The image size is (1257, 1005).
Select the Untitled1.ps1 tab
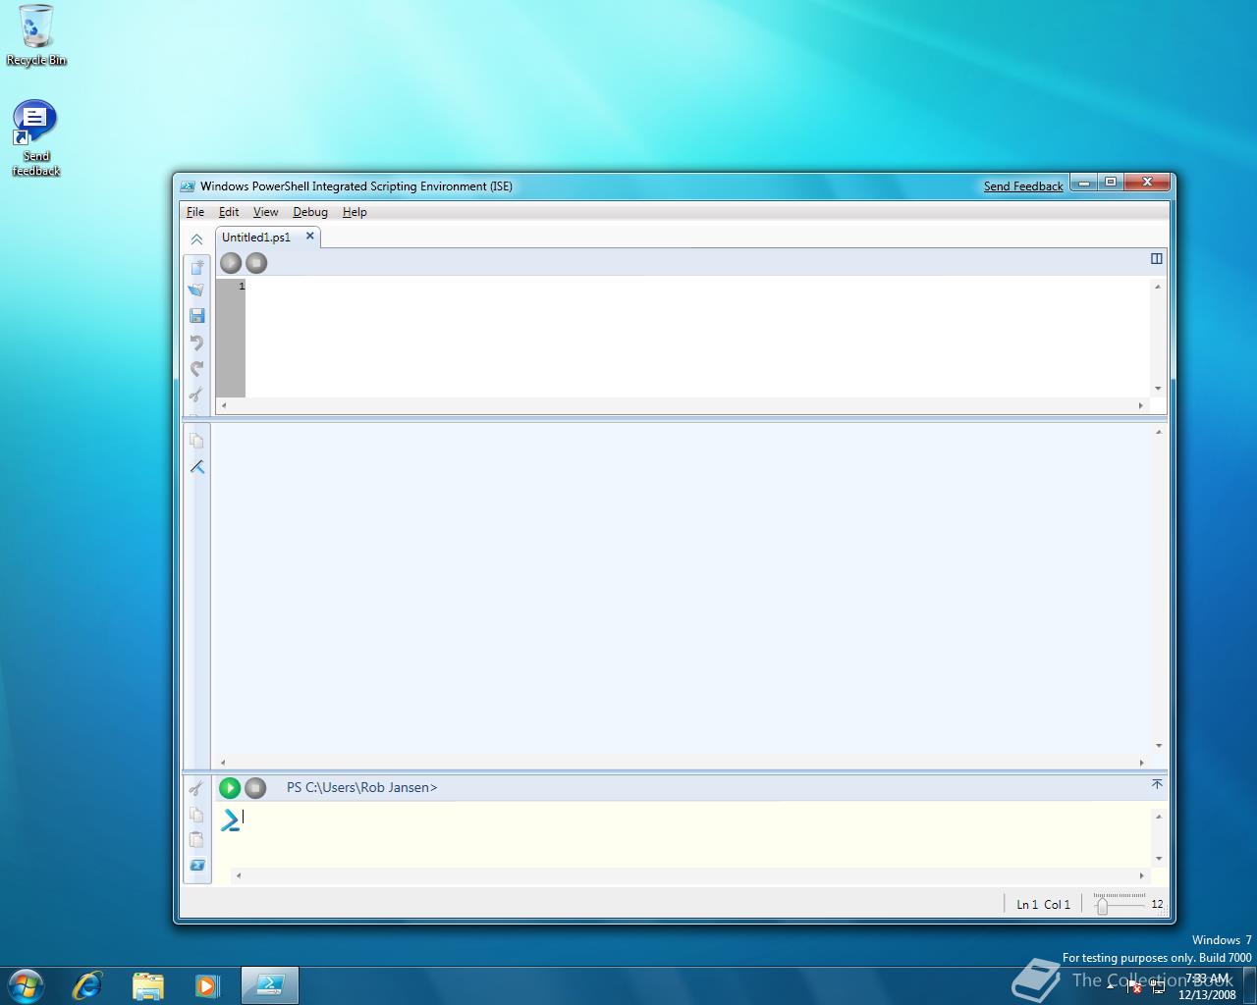pyautogui.click(x=256, y=238)
